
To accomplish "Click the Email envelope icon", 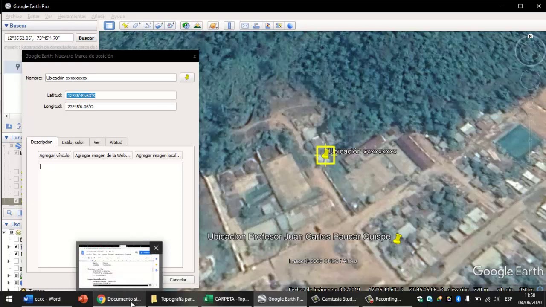I will coord(245,26).
